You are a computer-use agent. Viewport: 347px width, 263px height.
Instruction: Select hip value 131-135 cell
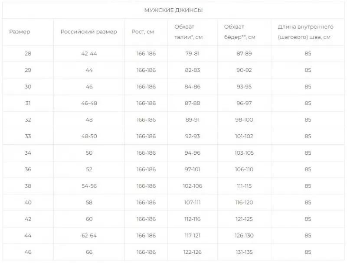(x=244, y=252)
